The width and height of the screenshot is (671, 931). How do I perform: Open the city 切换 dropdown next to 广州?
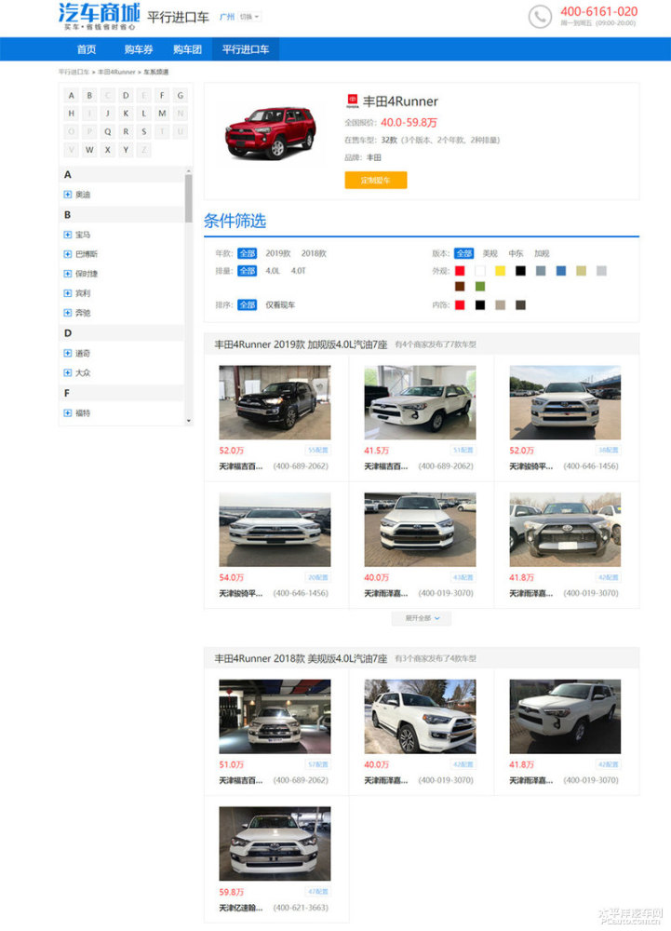[249, 17]
